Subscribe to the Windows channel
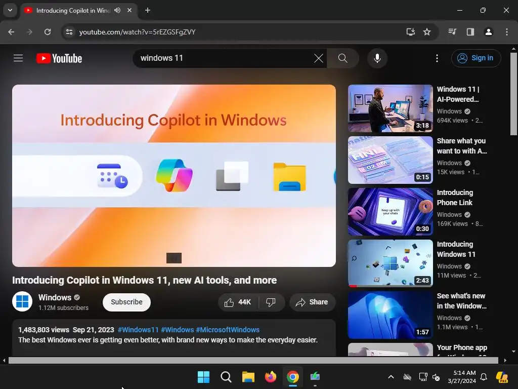The height and width of the screenshot is (389, 518). [x=126, y=302]
